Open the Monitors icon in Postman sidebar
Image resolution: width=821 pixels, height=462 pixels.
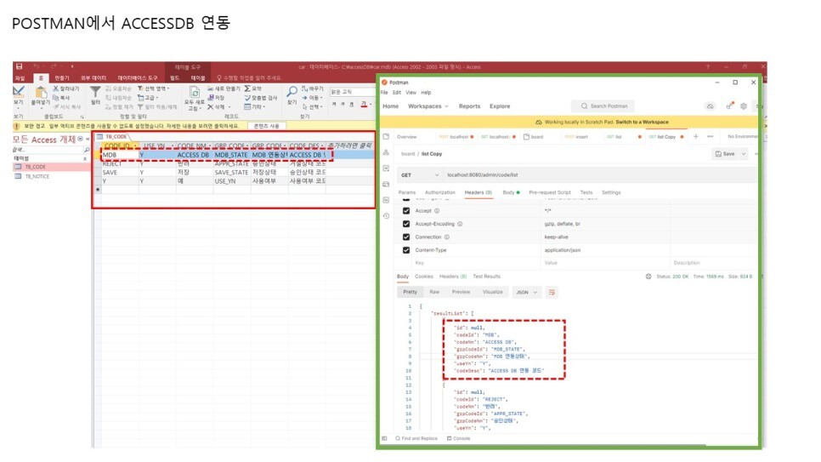(387, 200)
